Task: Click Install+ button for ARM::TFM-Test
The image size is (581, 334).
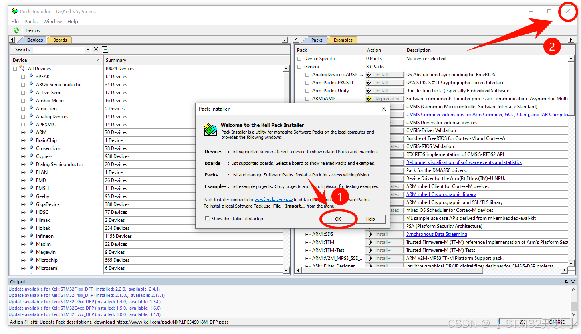Action: click(384, 250)
